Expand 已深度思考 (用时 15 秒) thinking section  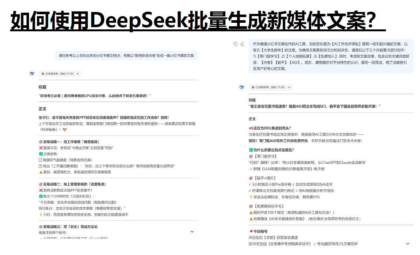pos(271,87)
